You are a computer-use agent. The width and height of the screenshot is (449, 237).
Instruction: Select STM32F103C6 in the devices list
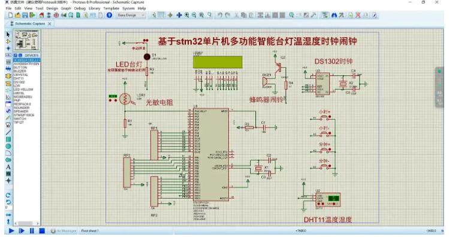[x=24, y=115]
